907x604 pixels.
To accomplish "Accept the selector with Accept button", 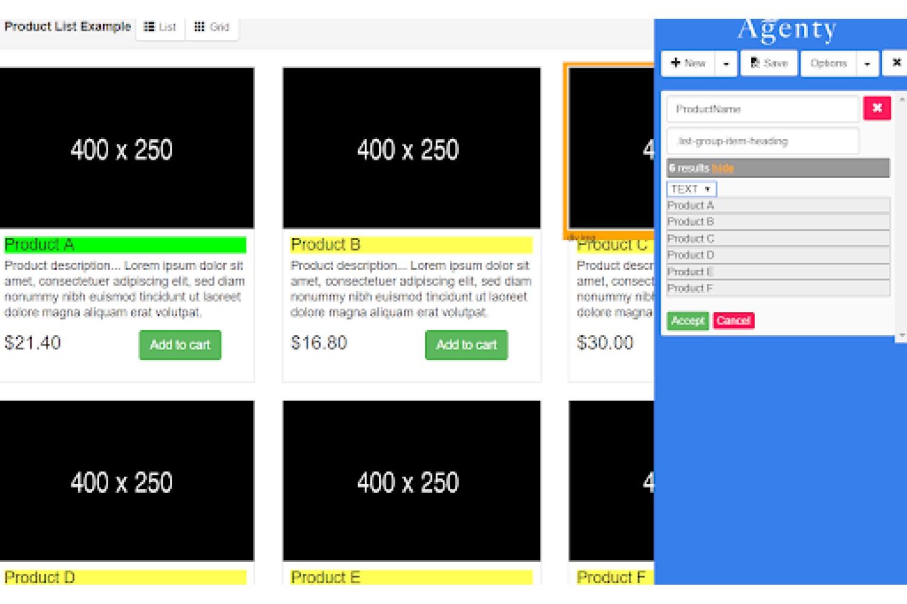I will (x=688, y=321).
